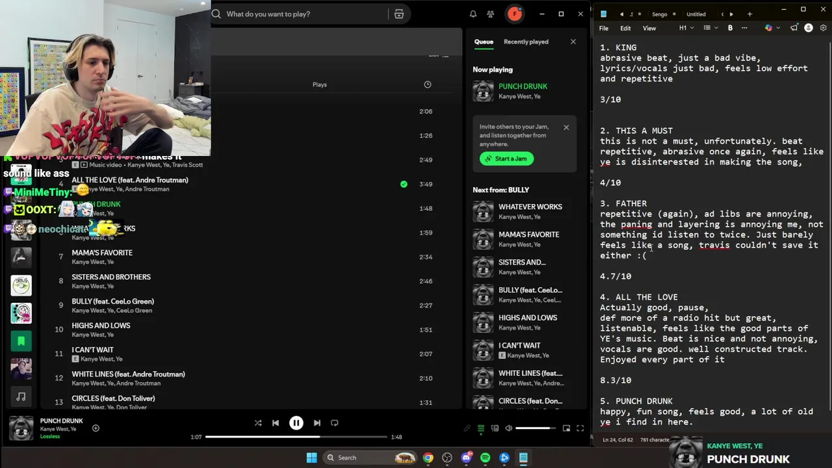Mute Spotify volume speaker icon
Image resolution: width=832 pixels, height=468 pixels.
coord(509,428)
